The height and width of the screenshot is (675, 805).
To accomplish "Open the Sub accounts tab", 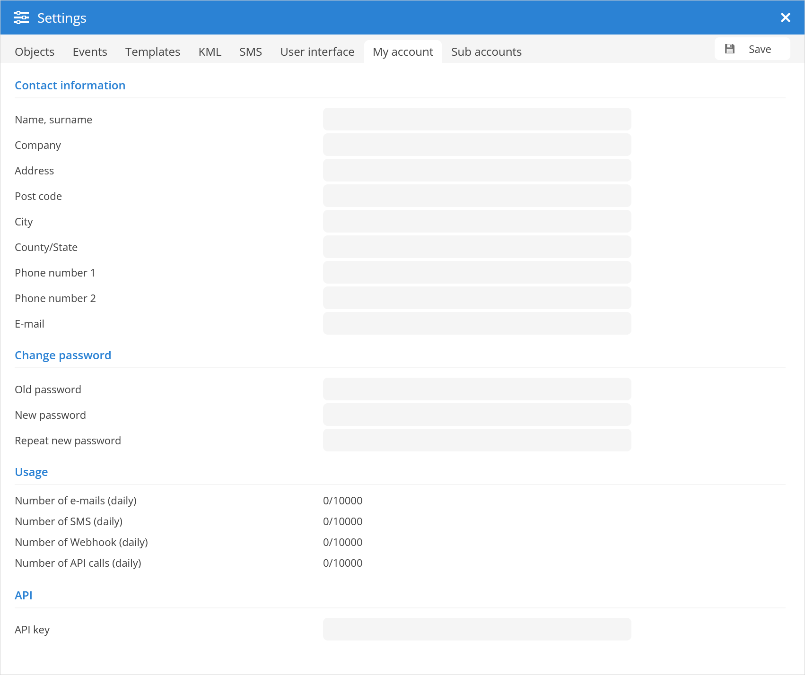I will click(x=486, y=52).
